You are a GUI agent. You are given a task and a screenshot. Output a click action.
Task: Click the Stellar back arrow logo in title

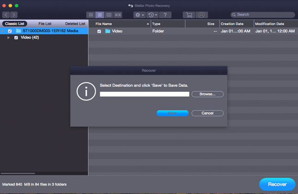[x=131, y=6]
